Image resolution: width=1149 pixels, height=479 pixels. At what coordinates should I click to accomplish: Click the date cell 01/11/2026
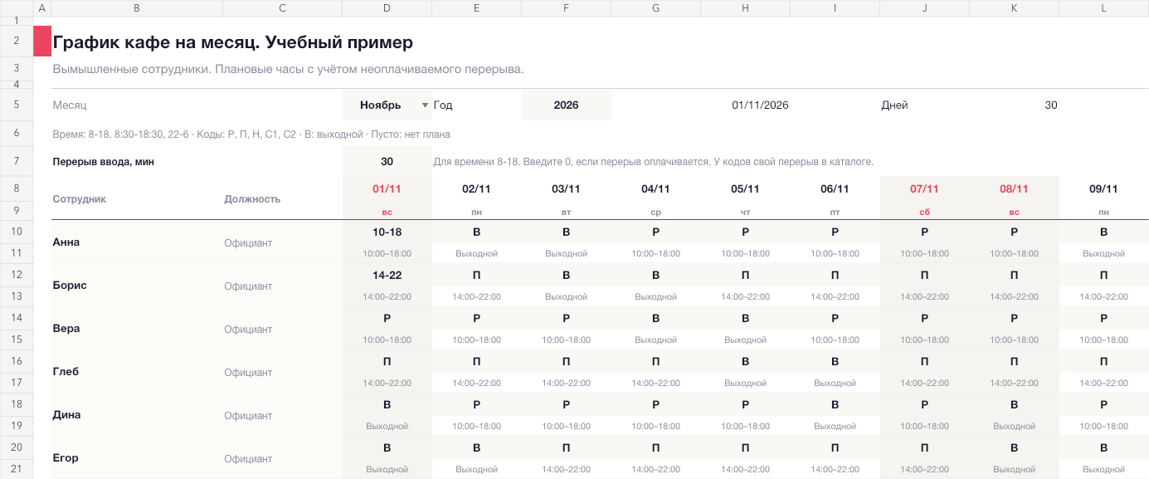[x=760, y=105]
